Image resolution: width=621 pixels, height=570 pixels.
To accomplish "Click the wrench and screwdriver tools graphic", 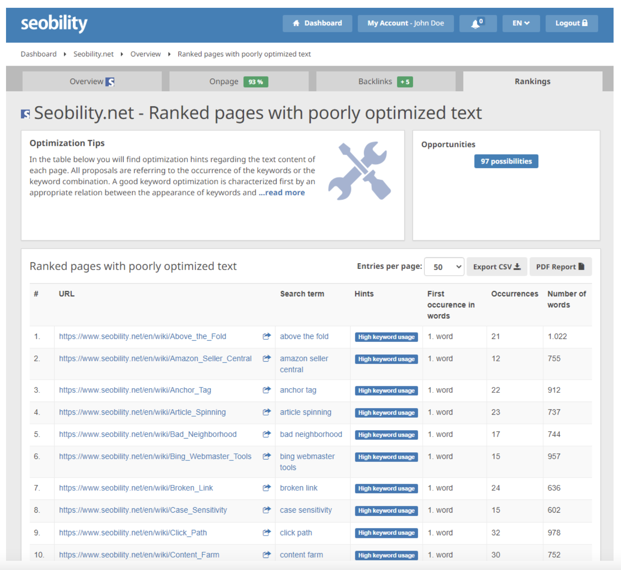I will tap(359, 171).
